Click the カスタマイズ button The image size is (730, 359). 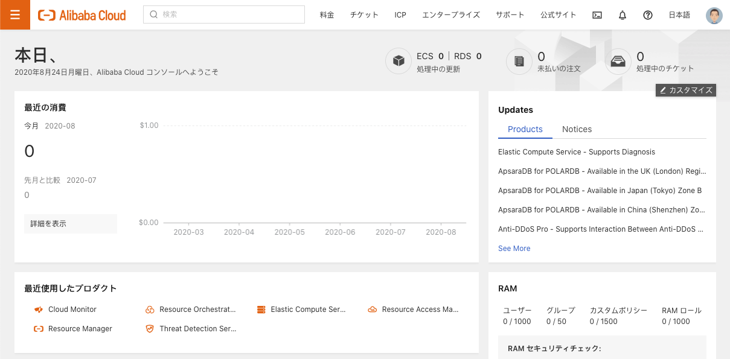685,90
